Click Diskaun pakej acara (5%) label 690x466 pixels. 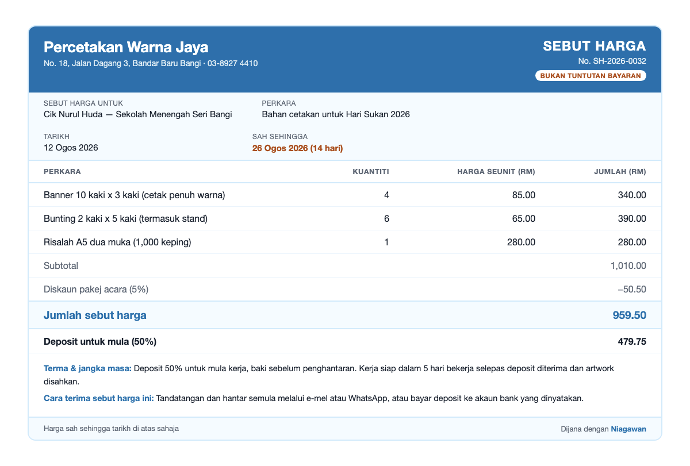click(x=96, y=290)
